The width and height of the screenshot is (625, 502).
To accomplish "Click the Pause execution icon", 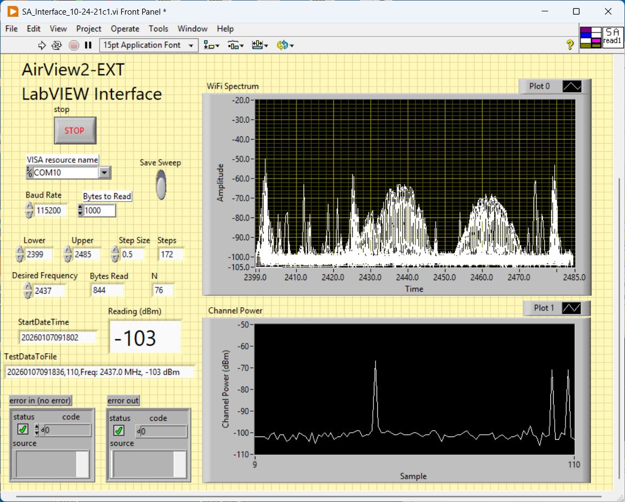I will pos(88,45).
